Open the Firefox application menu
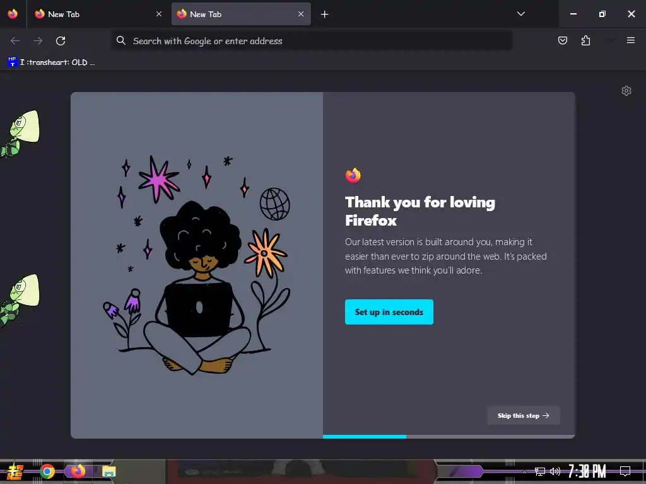The image size is (646, 484). tap(631, 40)
